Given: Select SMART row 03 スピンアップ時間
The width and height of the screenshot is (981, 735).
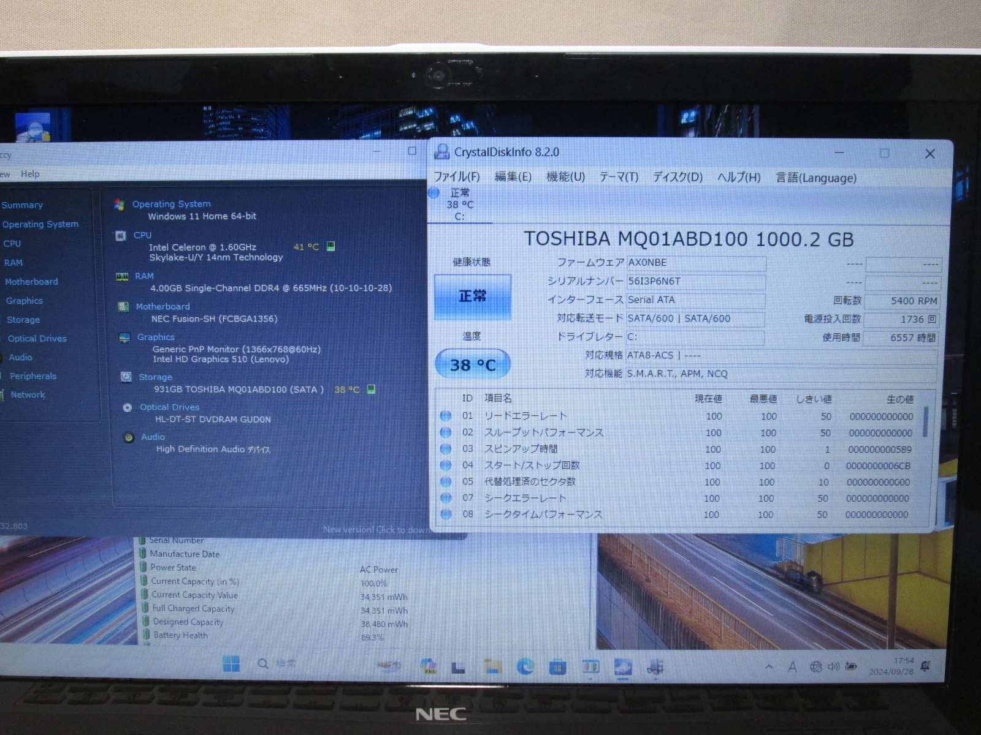Looking at the screenshot, I should [x=679, y=450].
